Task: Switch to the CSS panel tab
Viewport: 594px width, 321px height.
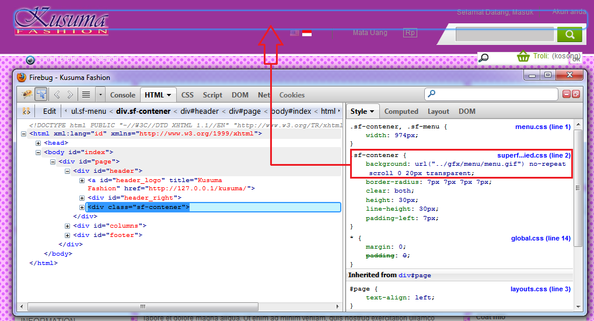Action: point(187,95)
